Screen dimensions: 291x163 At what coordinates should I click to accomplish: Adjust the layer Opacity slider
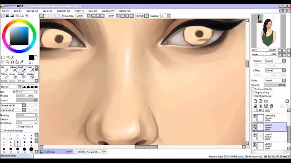coord(275,85)
